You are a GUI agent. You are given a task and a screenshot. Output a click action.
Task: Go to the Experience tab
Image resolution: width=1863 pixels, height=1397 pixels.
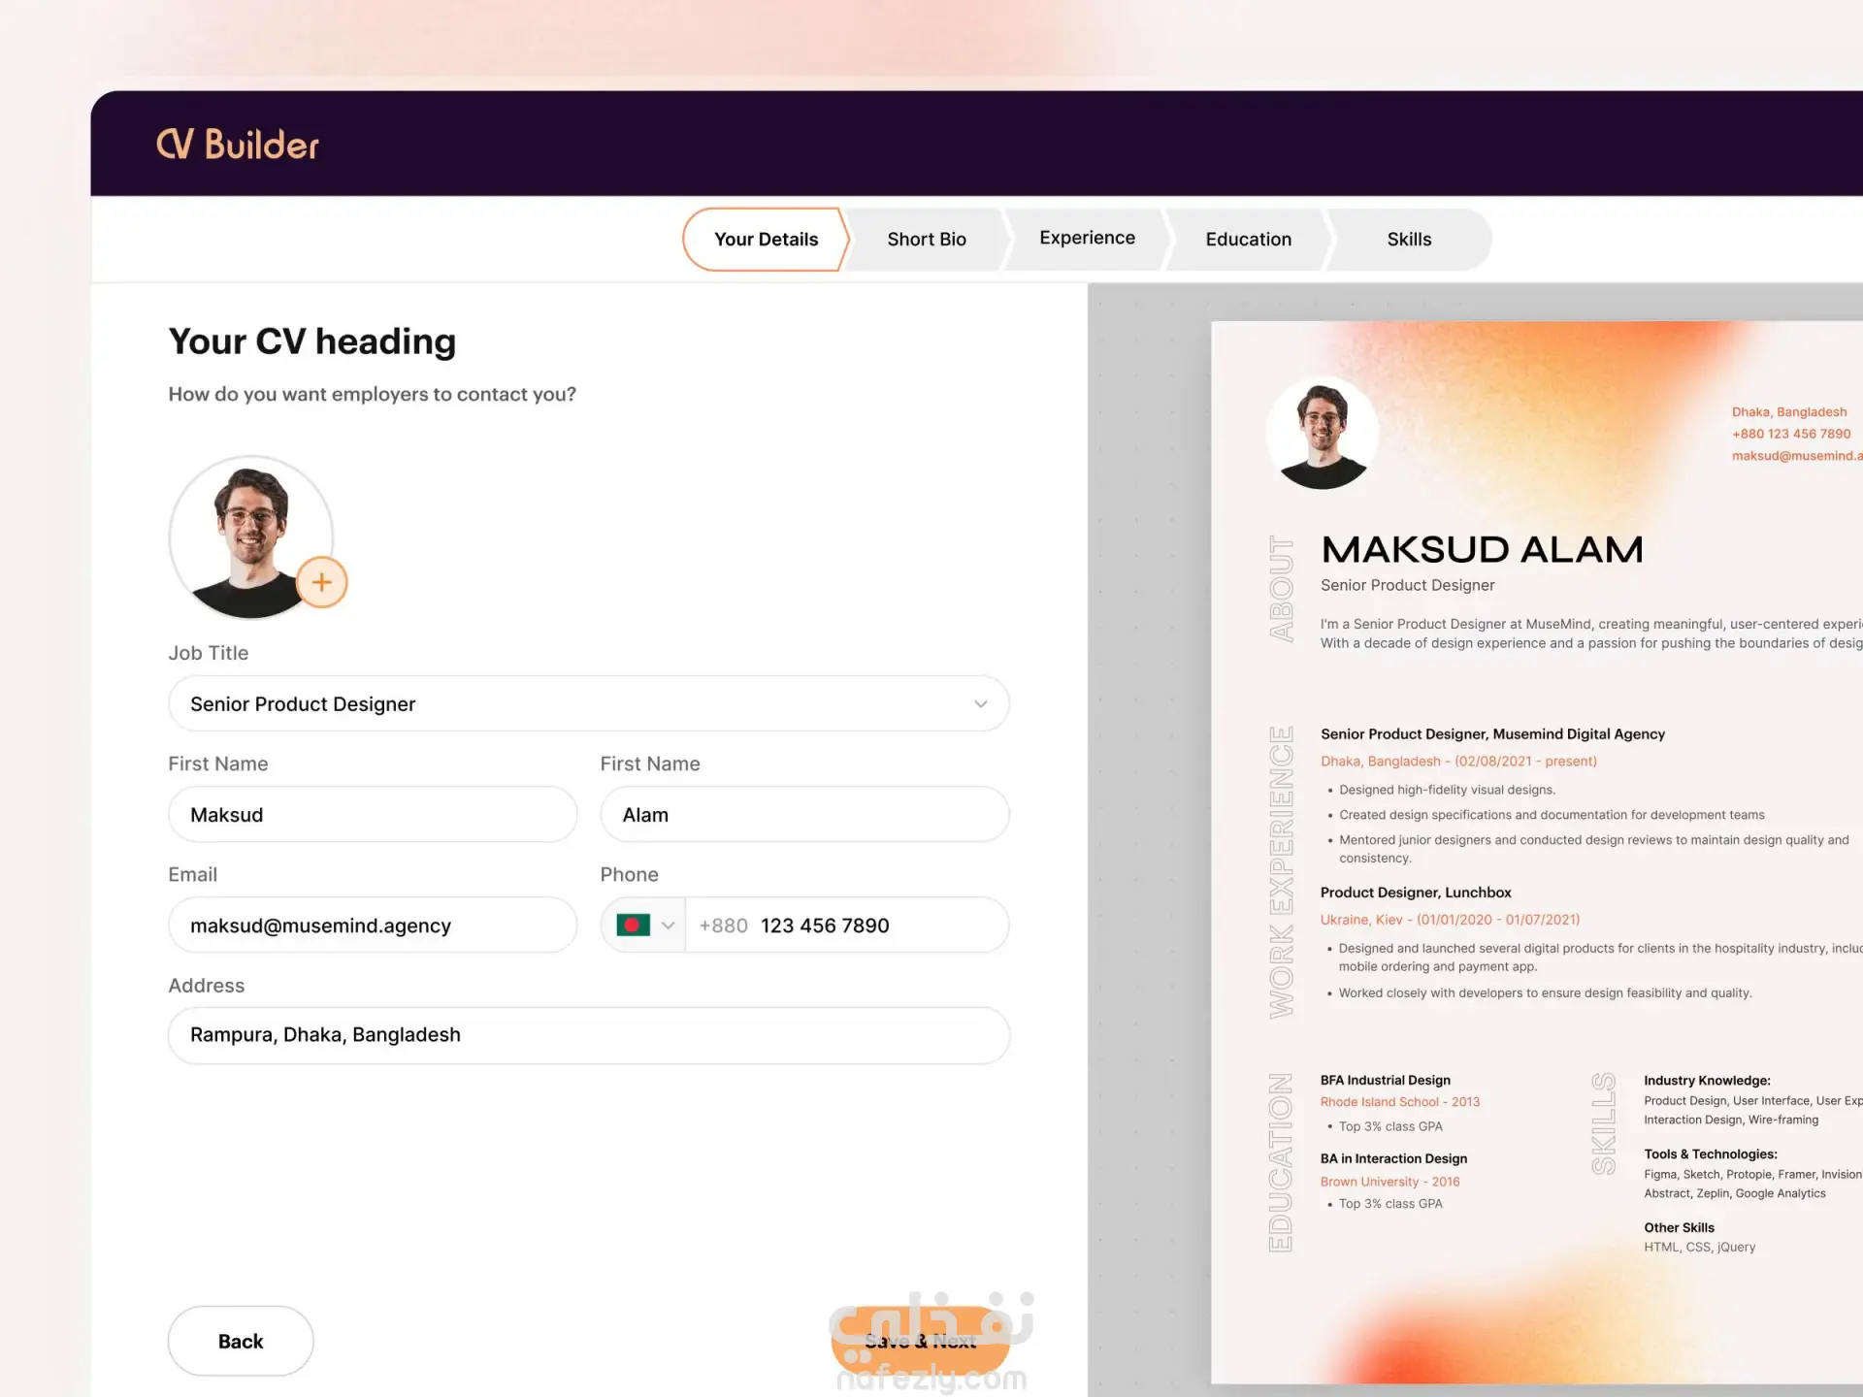(1087, 239)
